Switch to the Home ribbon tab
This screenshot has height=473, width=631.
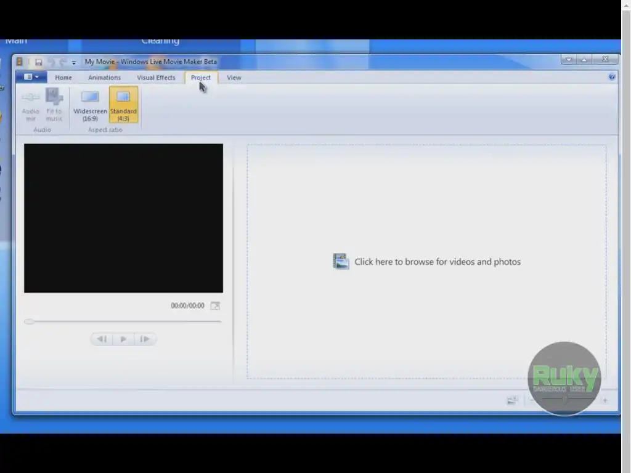[63, 78]
